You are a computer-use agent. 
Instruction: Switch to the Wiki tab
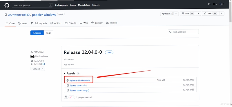pos(84,23)
